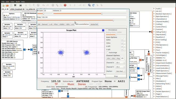
Task: Click the Undo arrow toolbar icon
Action: point(43,5)
